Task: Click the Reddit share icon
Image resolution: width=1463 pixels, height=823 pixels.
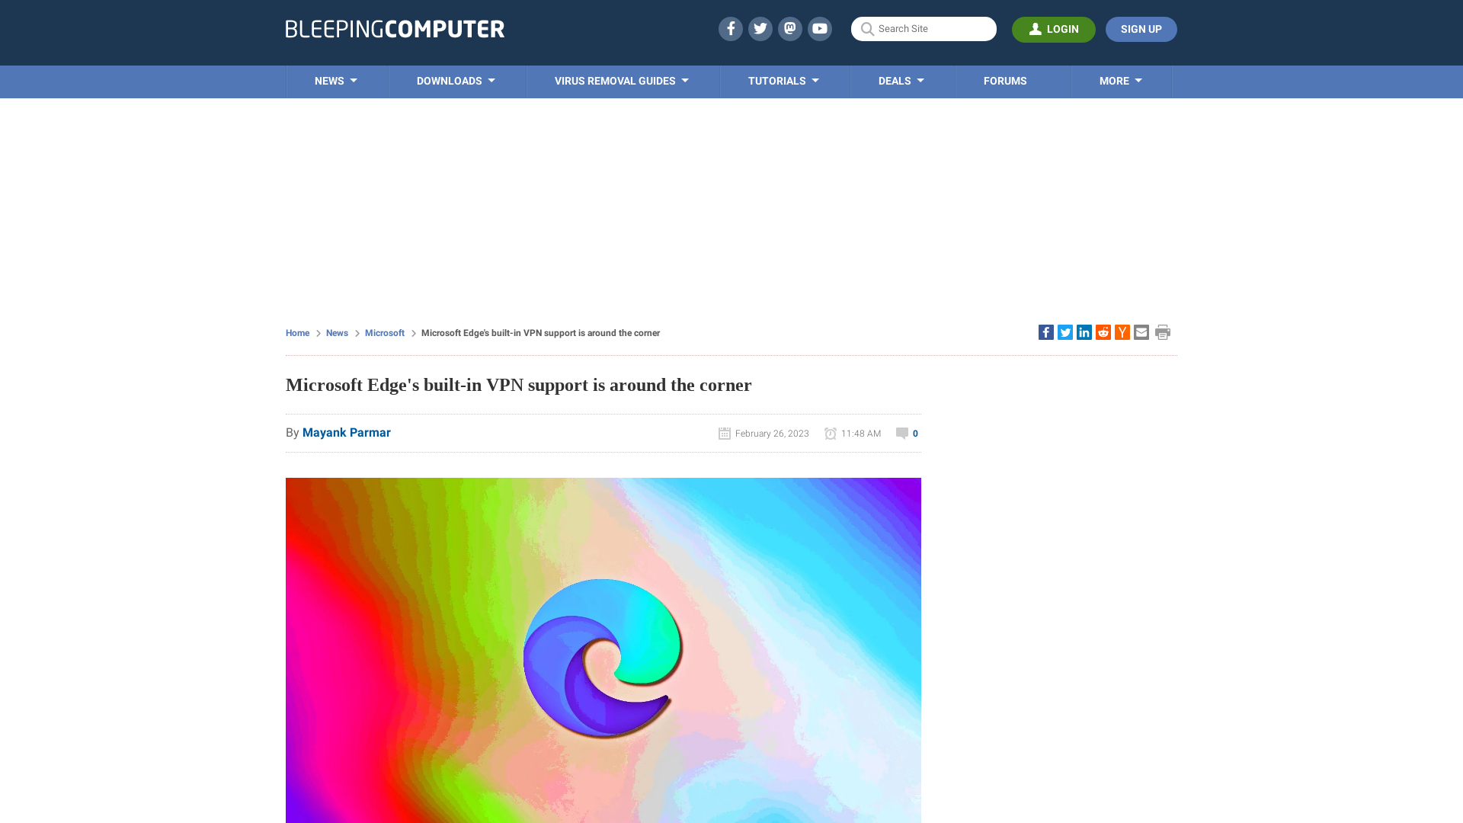Action: pos(1103,331)
